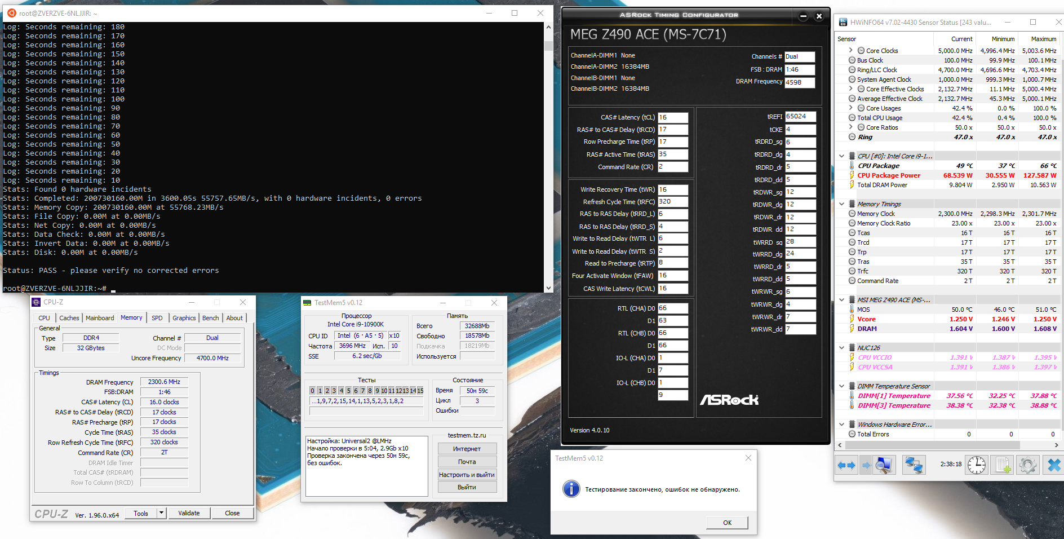Screen dimensions: 1064x539
Task: Click thermometer icon beside DIMM[1] Temperature
Action: pos(852,396)
